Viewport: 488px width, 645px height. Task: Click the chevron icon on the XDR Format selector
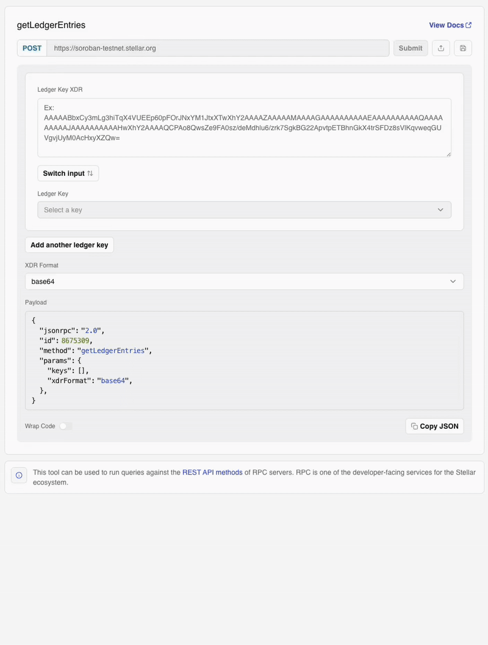click(453, 281)
